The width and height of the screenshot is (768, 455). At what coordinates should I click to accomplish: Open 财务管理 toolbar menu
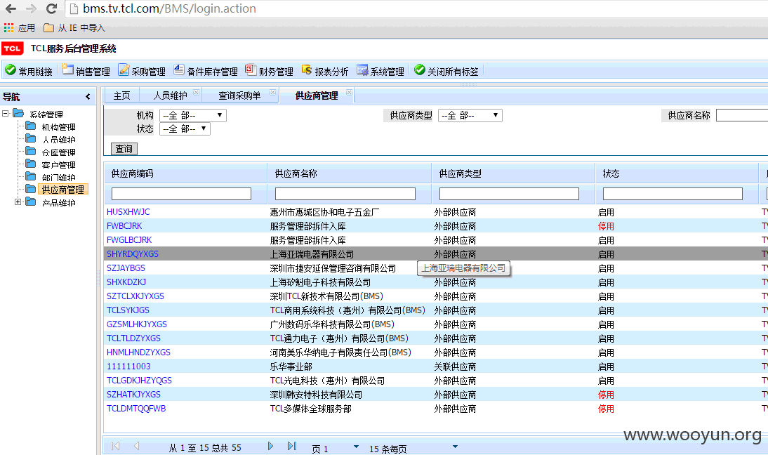coord(270,71)
